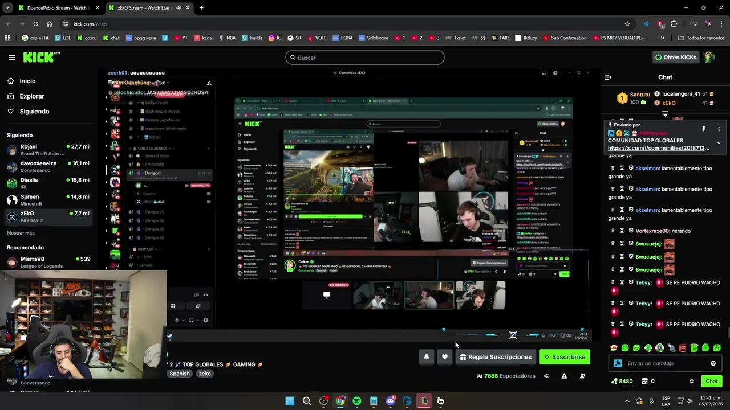Click the chat scrollbar thumb
The height and width of the screenshot is (410, 730).
(x=728, y=333)
